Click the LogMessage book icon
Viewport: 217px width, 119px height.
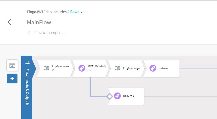117,68
